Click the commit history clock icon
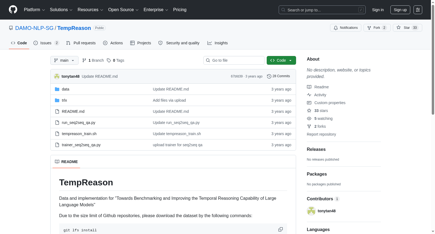 269,76
